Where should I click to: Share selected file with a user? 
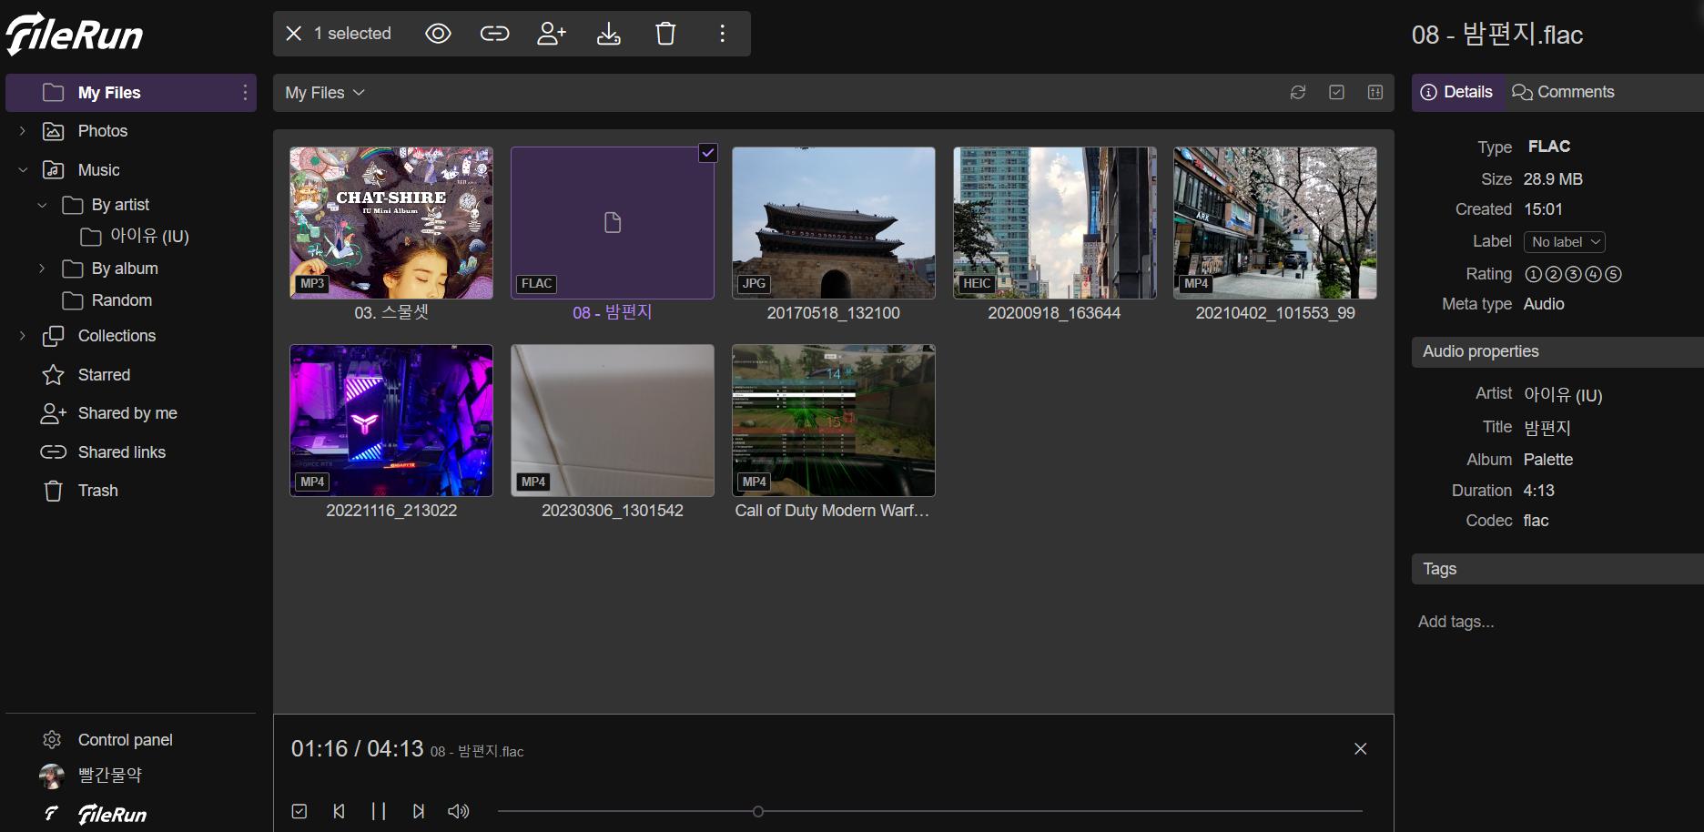[x=552, y=34]
